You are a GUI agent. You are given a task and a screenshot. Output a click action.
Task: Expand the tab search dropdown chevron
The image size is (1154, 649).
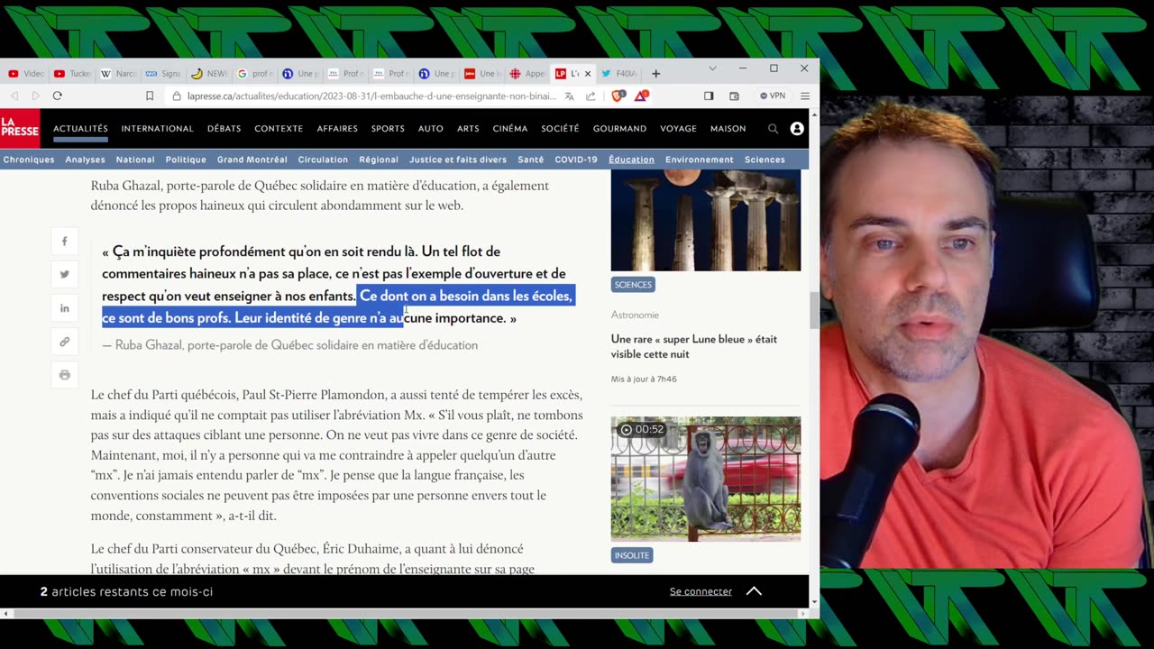point(712,69)
